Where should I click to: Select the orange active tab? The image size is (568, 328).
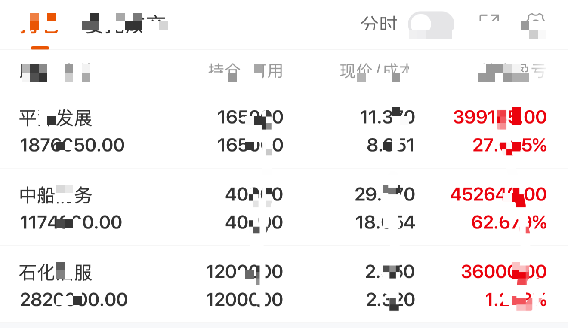(x=39, y=24)
